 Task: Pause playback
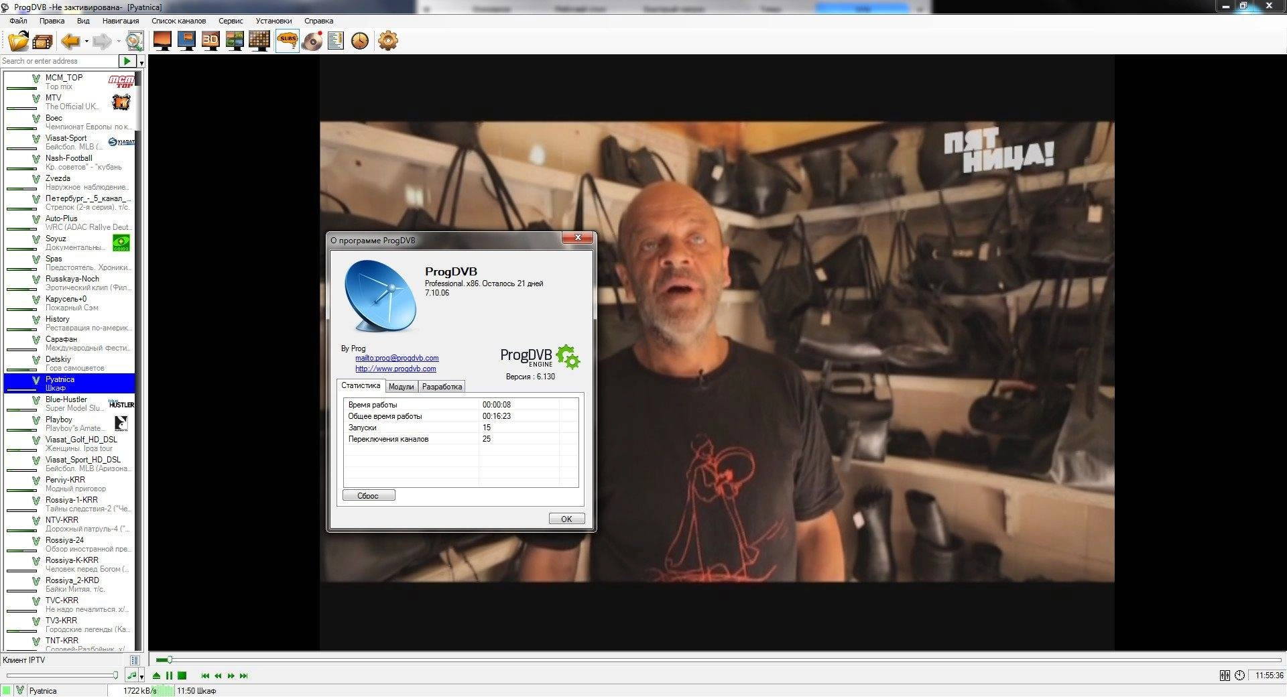pos(169,676)
